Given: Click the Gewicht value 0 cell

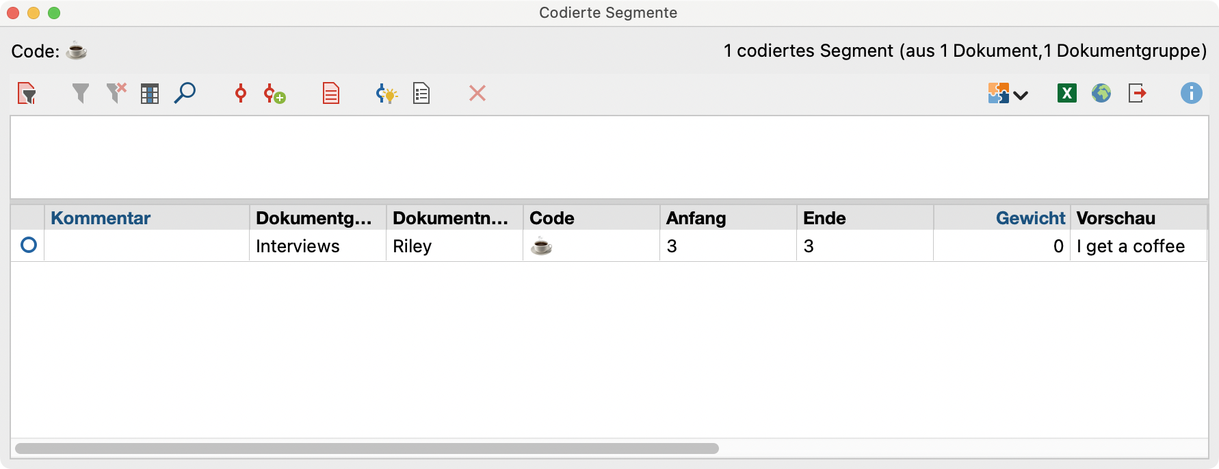Looking at the screenshot, I should (x=1002, y=246).
